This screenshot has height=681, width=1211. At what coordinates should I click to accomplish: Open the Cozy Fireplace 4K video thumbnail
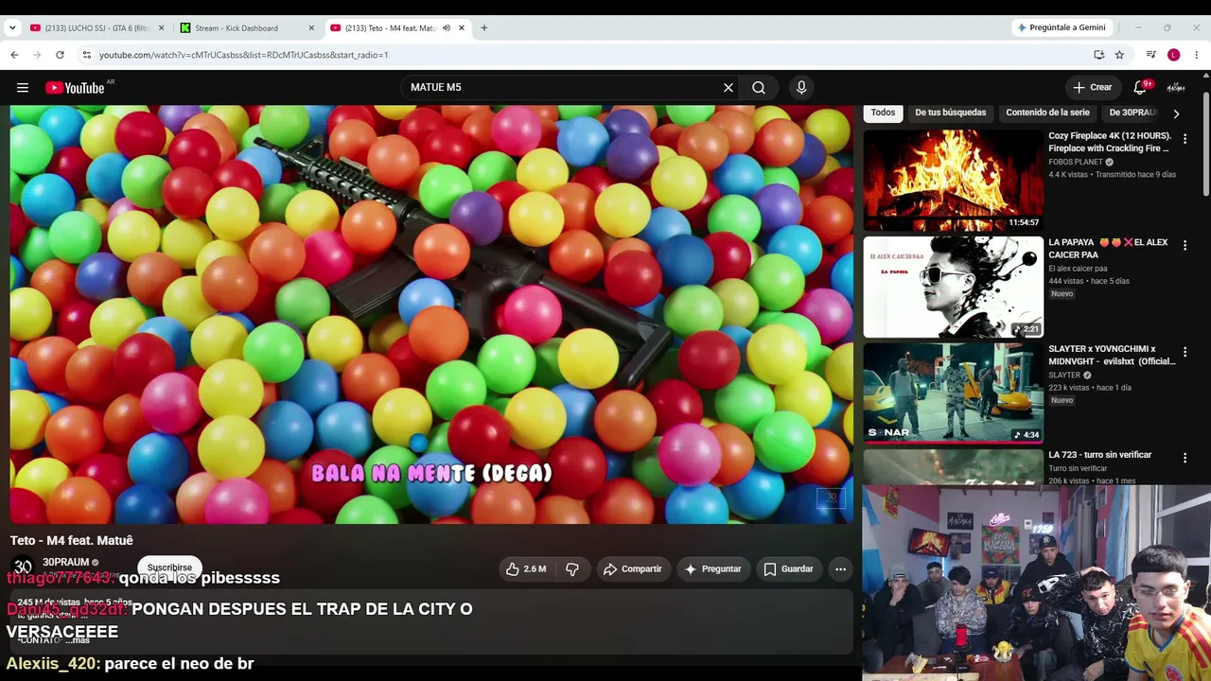coord(953,181)
